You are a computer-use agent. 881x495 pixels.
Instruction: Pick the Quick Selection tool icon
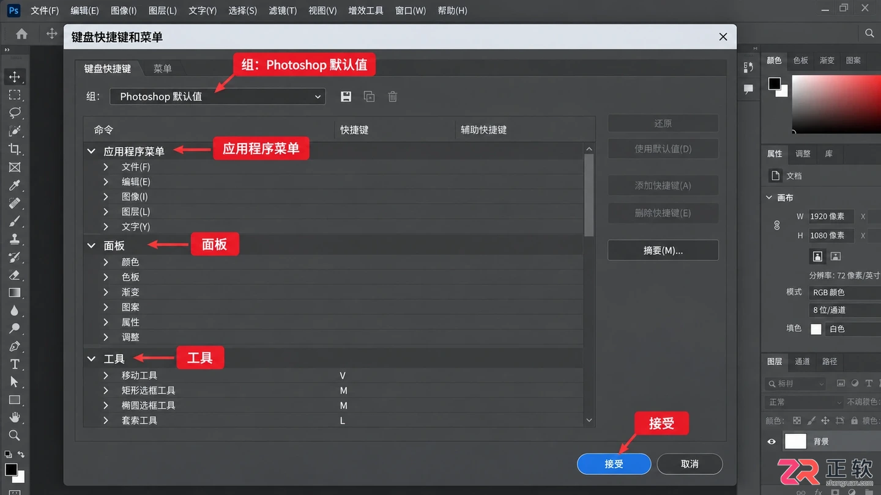tap(15, 131)
